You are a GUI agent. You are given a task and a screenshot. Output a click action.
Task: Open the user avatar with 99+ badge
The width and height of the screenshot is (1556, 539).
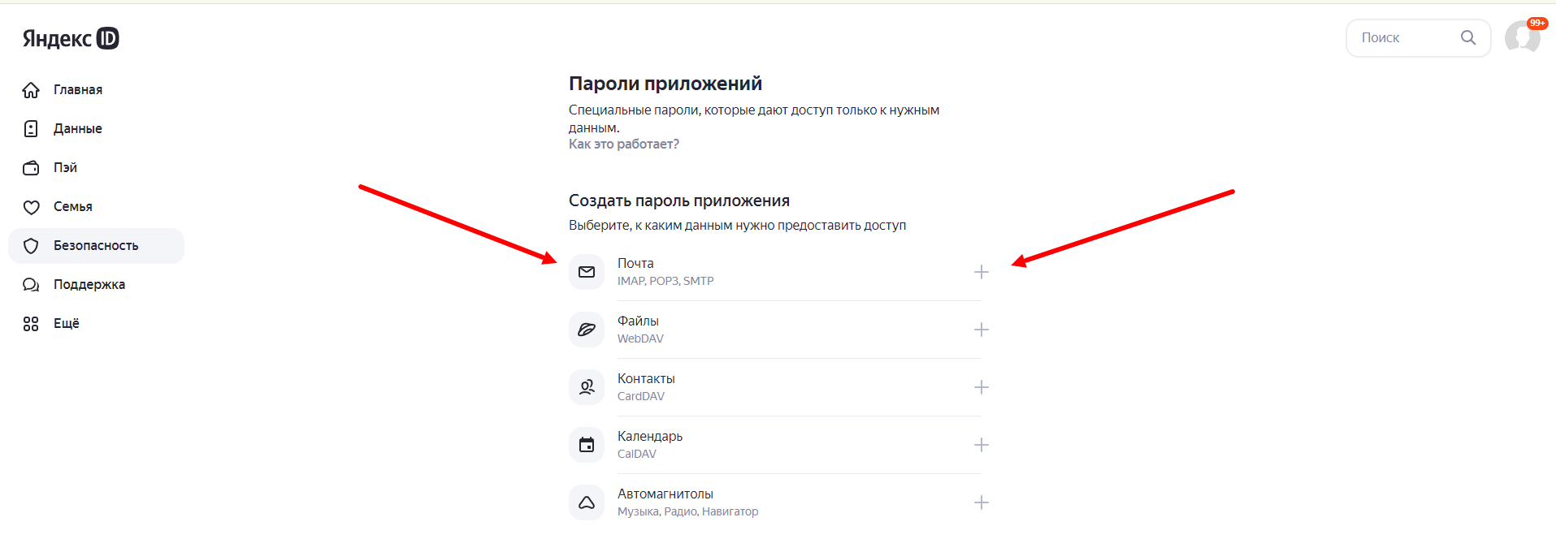point(1523,37)
